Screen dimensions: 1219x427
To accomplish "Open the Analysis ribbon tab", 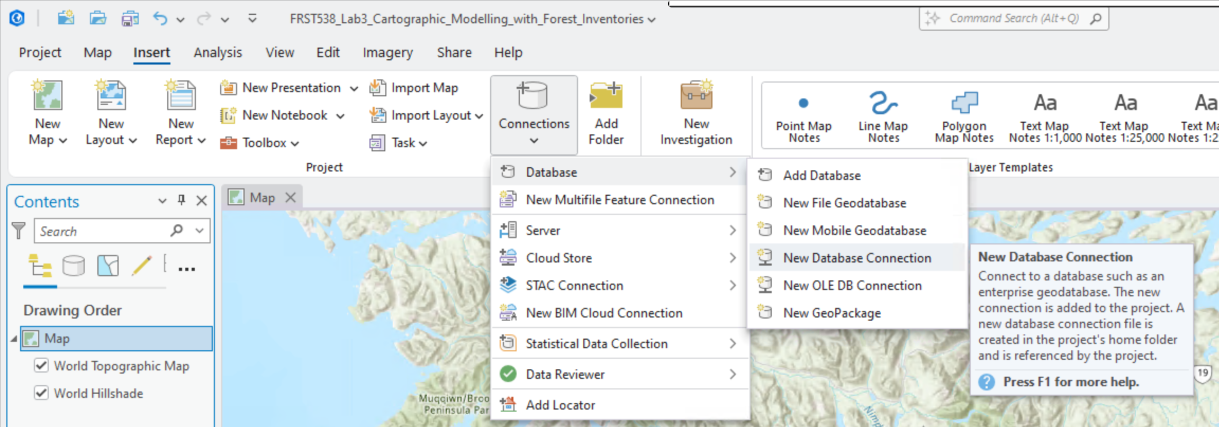I will coord(218,52).
